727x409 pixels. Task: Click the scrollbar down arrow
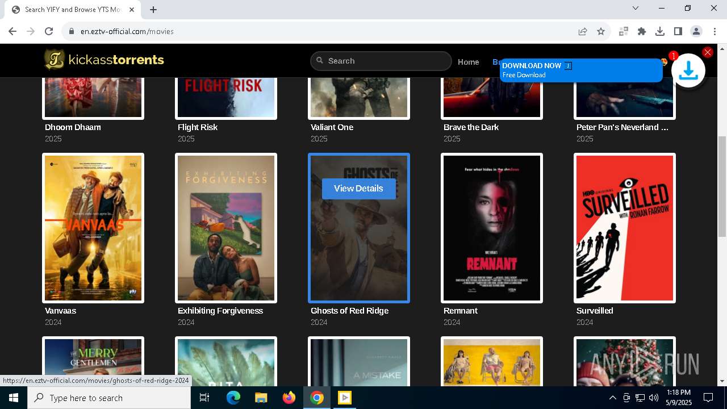tap(722, 381)
